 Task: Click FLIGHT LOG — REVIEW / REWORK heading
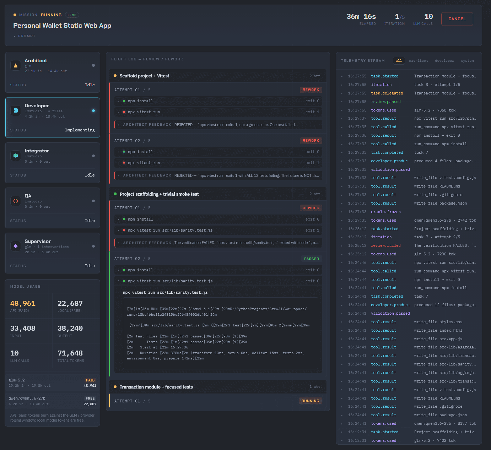click(147, 59)
